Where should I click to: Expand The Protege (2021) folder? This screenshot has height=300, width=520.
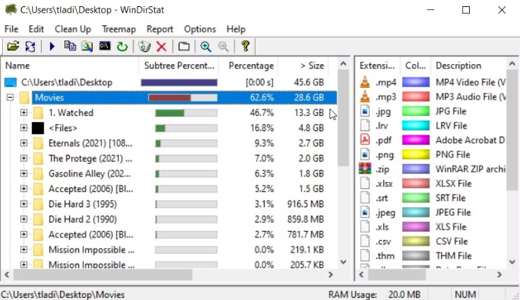24,158
